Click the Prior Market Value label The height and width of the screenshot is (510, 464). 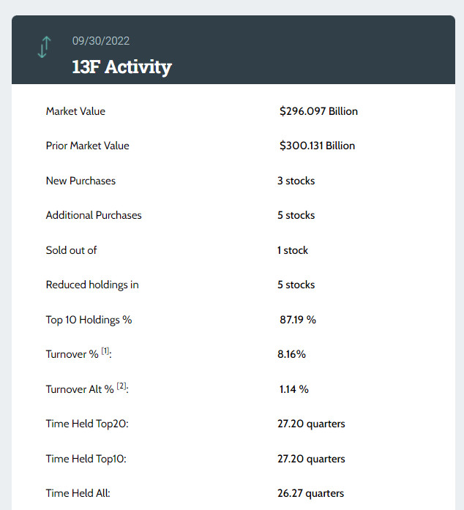[87, 146]
